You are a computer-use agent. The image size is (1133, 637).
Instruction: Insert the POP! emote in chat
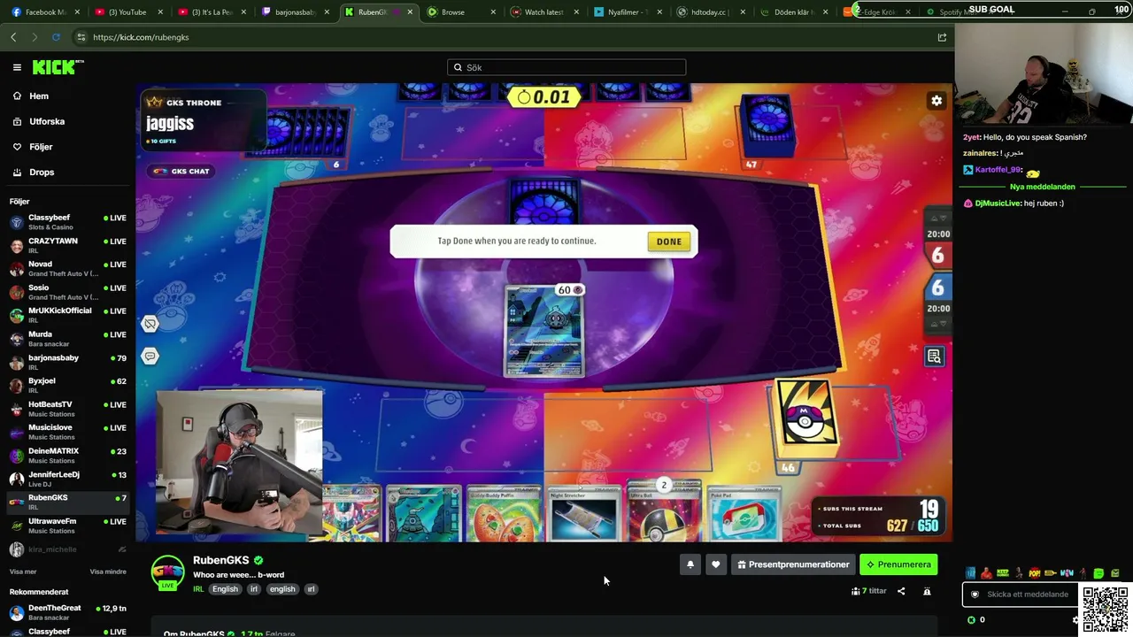click(x=1035, y=573)
